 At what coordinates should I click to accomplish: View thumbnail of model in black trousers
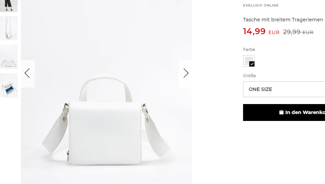9,6
